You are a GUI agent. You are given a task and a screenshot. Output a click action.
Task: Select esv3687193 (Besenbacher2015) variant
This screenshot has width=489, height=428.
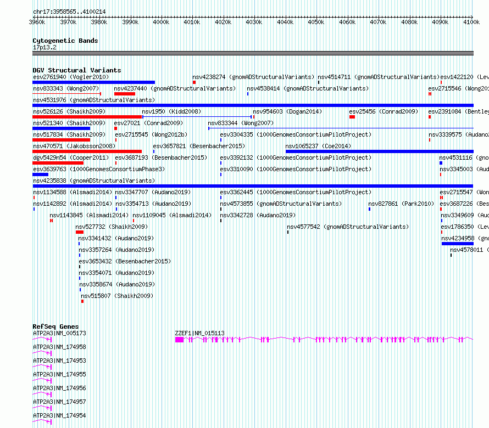(x=161, y=157)
